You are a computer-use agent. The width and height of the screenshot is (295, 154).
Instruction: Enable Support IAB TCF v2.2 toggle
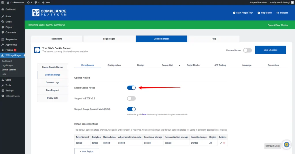pos(131,98)
